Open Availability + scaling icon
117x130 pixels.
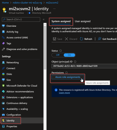point(3,109)
